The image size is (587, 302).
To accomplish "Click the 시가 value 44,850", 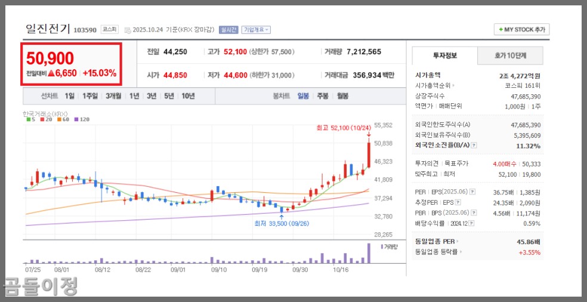I will pyautogui.click(x=175, y=75).
